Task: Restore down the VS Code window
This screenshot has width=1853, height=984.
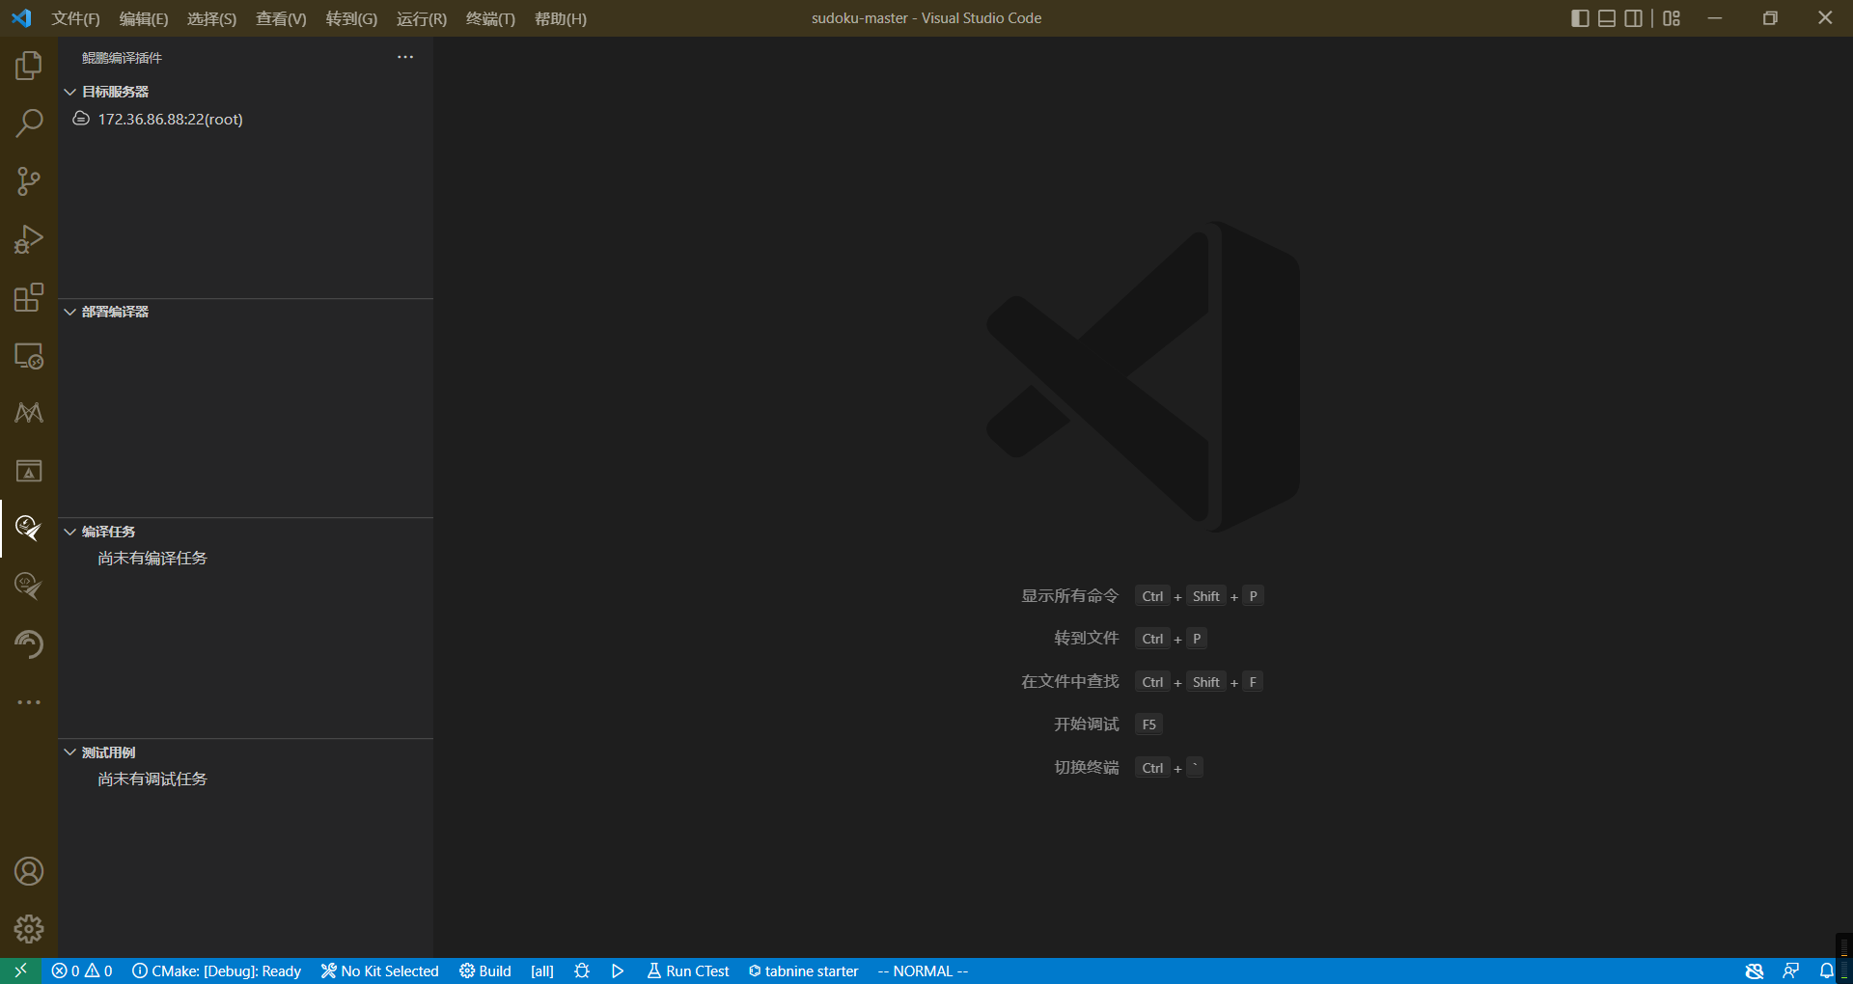Action: [x=1770, y=18]
